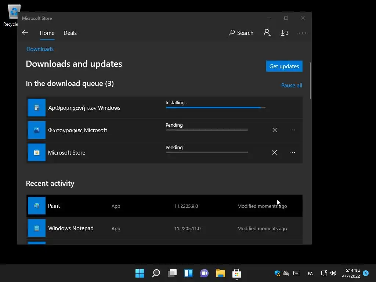Click the Installing progress bar for calculator
The image size is (376, 282).
tap(216, 108)
